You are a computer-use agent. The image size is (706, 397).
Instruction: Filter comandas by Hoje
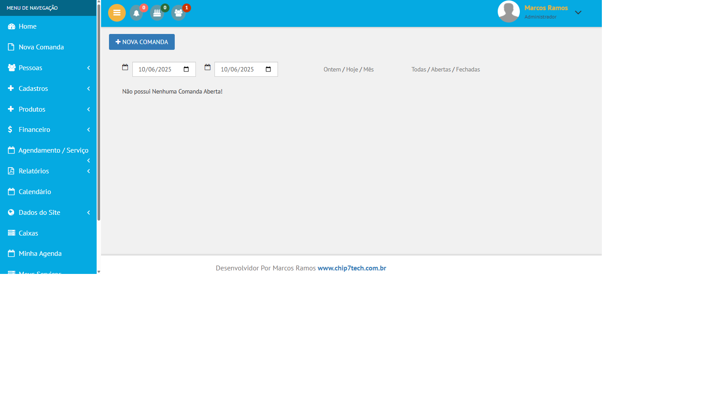352,70
